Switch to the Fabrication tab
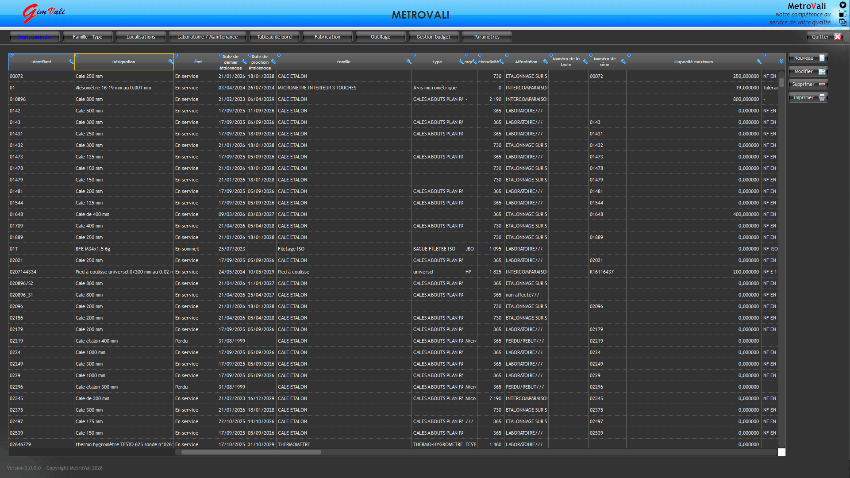 pos(327,37)
